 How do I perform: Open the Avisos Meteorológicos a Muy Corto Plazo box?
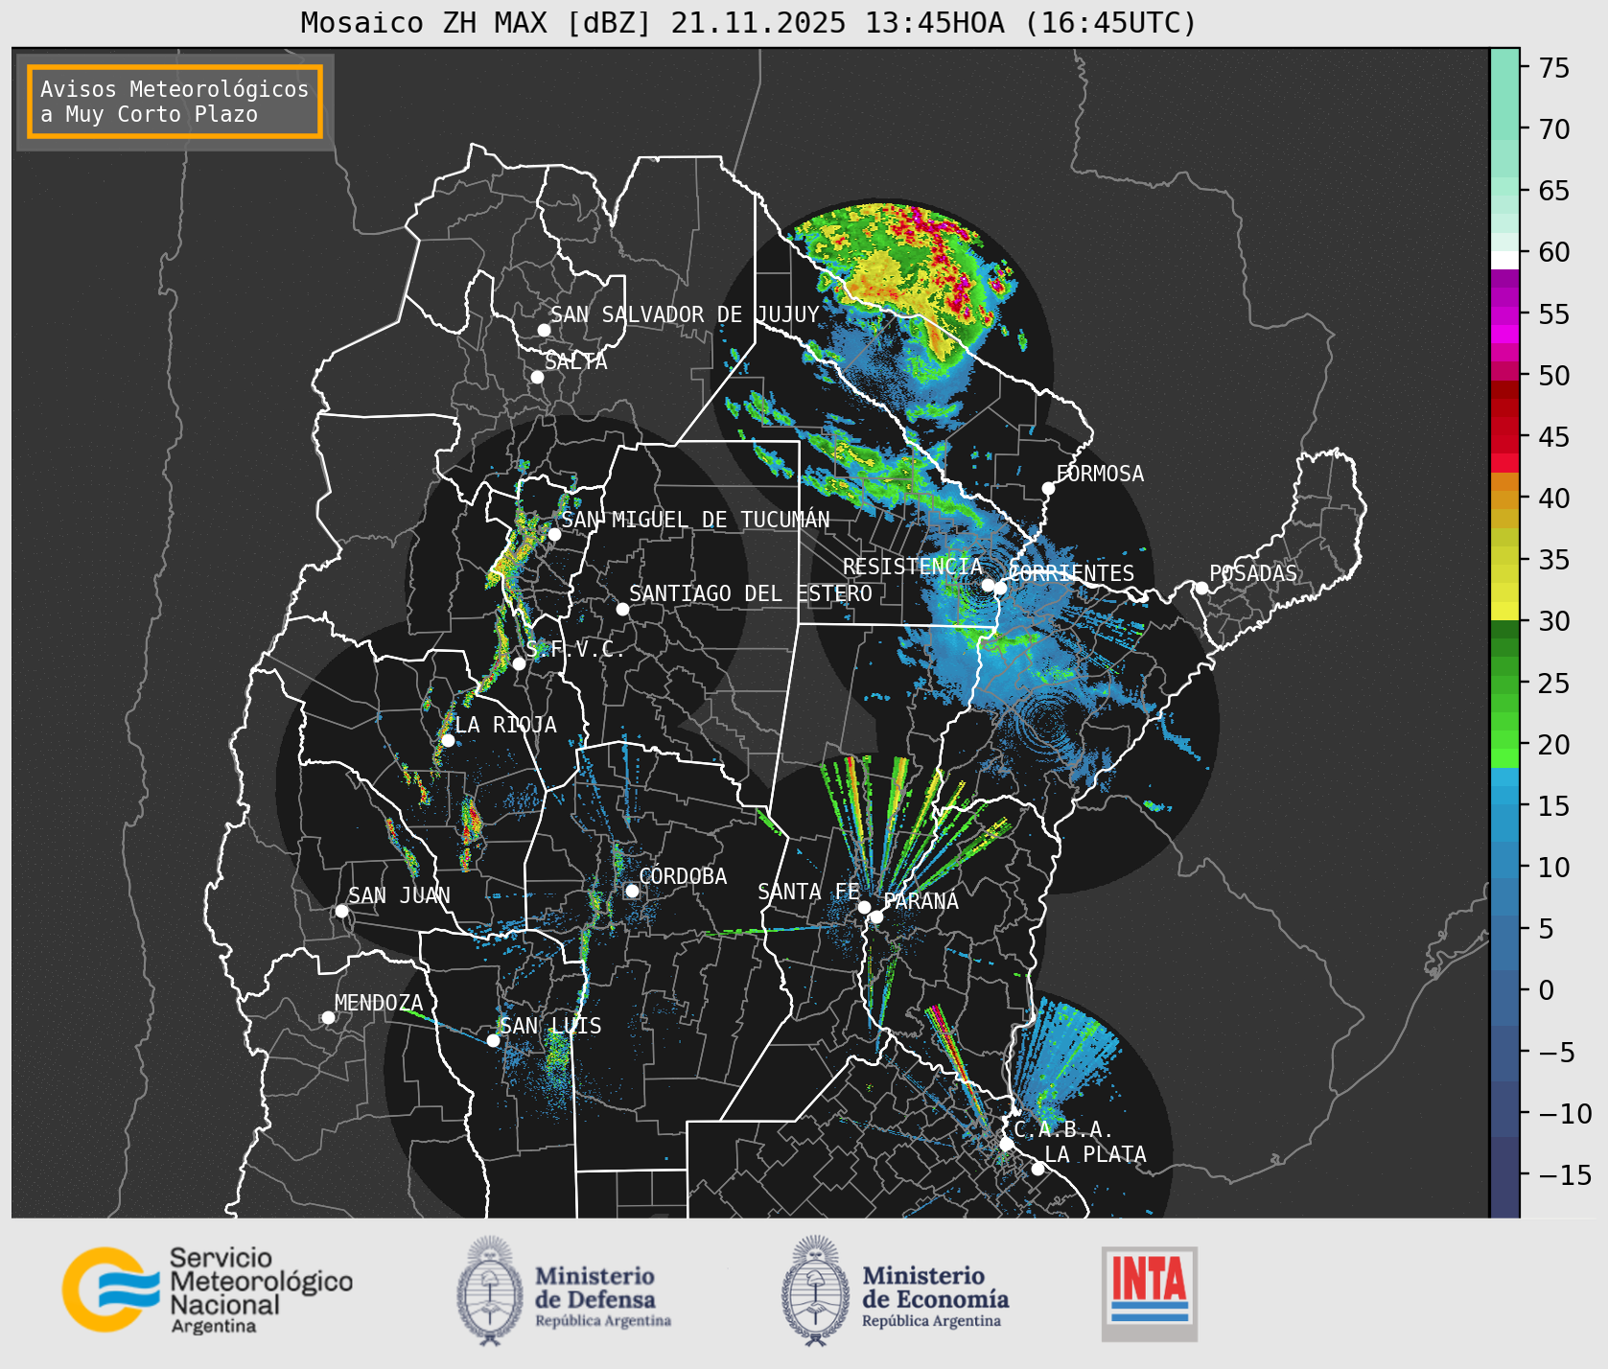point(175,102)
